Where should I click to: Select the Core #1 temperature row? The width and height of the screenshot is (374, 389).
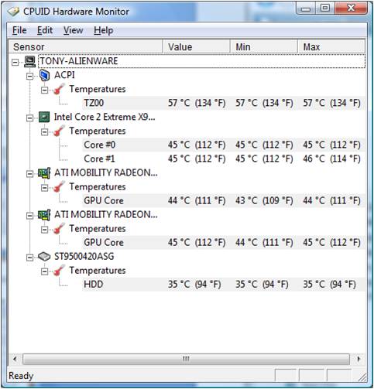pyautogui.click(x=224, y=159)
